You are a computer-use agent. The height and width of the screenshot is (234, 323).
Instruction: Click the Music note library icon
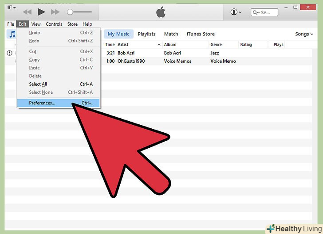[12, 34]
